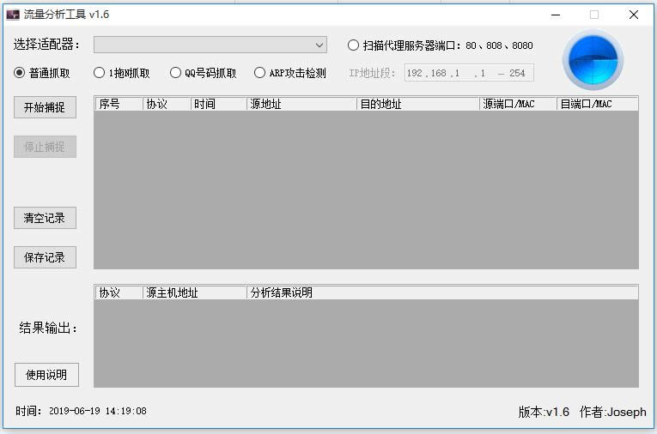Click the 开始捕捉 button
The image size is (657, 434).
tap(45, 107)
